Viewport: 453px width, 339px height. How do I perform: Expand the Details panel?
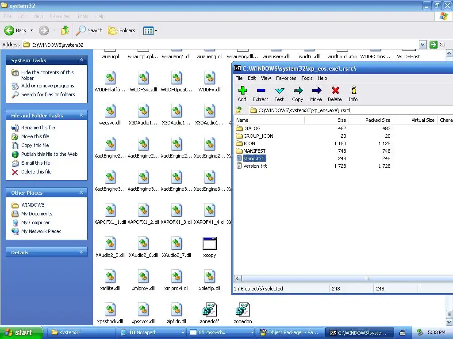click(81, 252)
